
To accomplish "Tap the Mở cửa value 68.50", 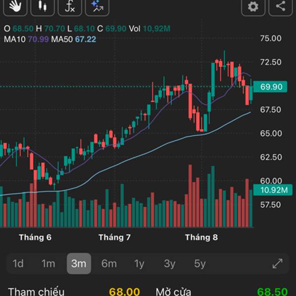I will tap(272, 292).
